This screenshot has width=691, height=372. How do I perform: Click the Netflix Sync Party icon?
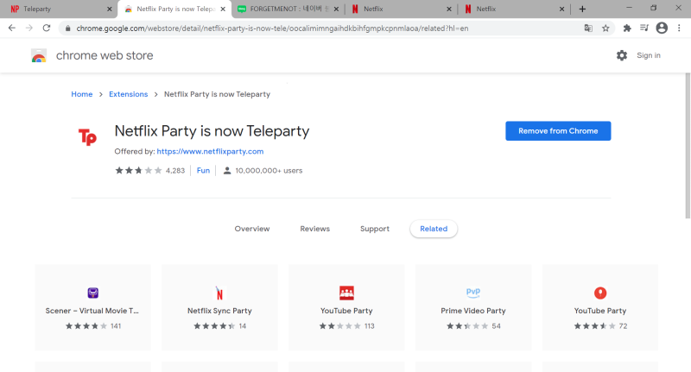click(x=219, y=293)
